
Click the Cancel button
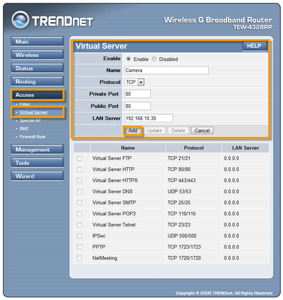tap(202, 131)
